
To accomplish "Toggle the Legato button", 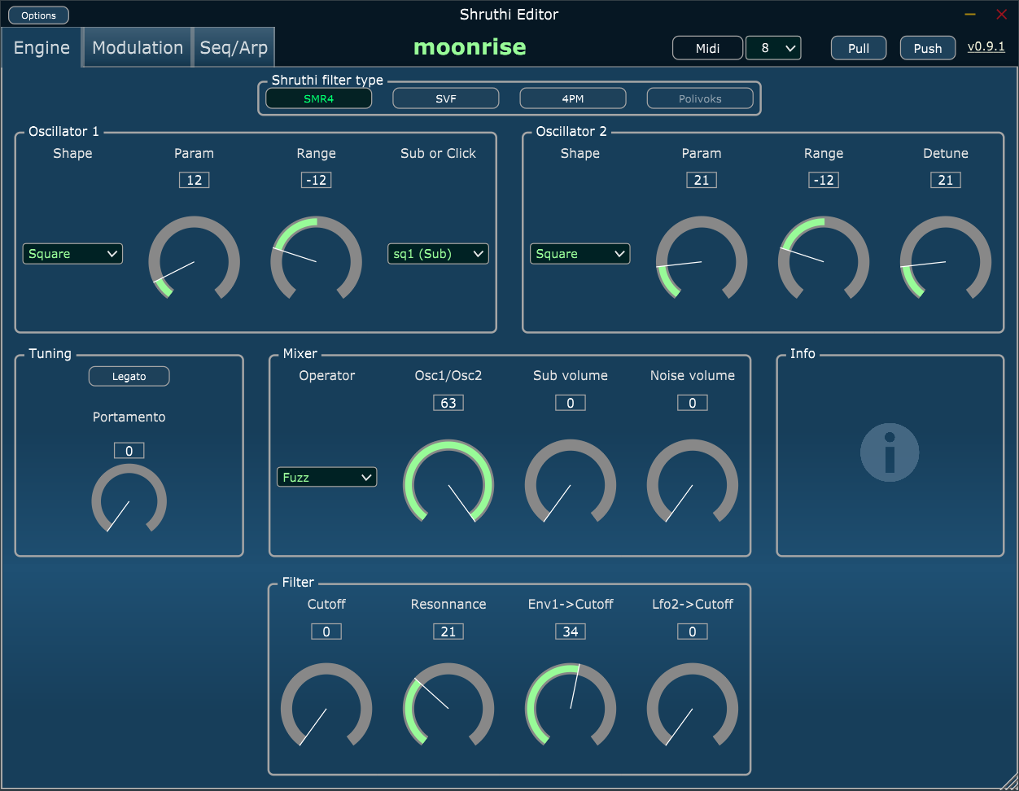I will [x=129, y=376].
